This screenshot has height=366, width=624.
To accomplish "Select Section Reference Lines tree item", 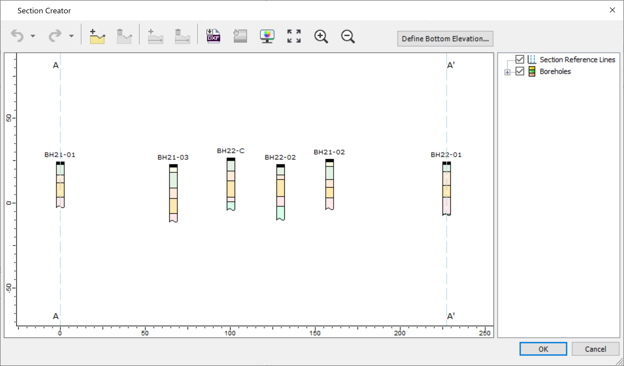I will (x=577, y=60).
